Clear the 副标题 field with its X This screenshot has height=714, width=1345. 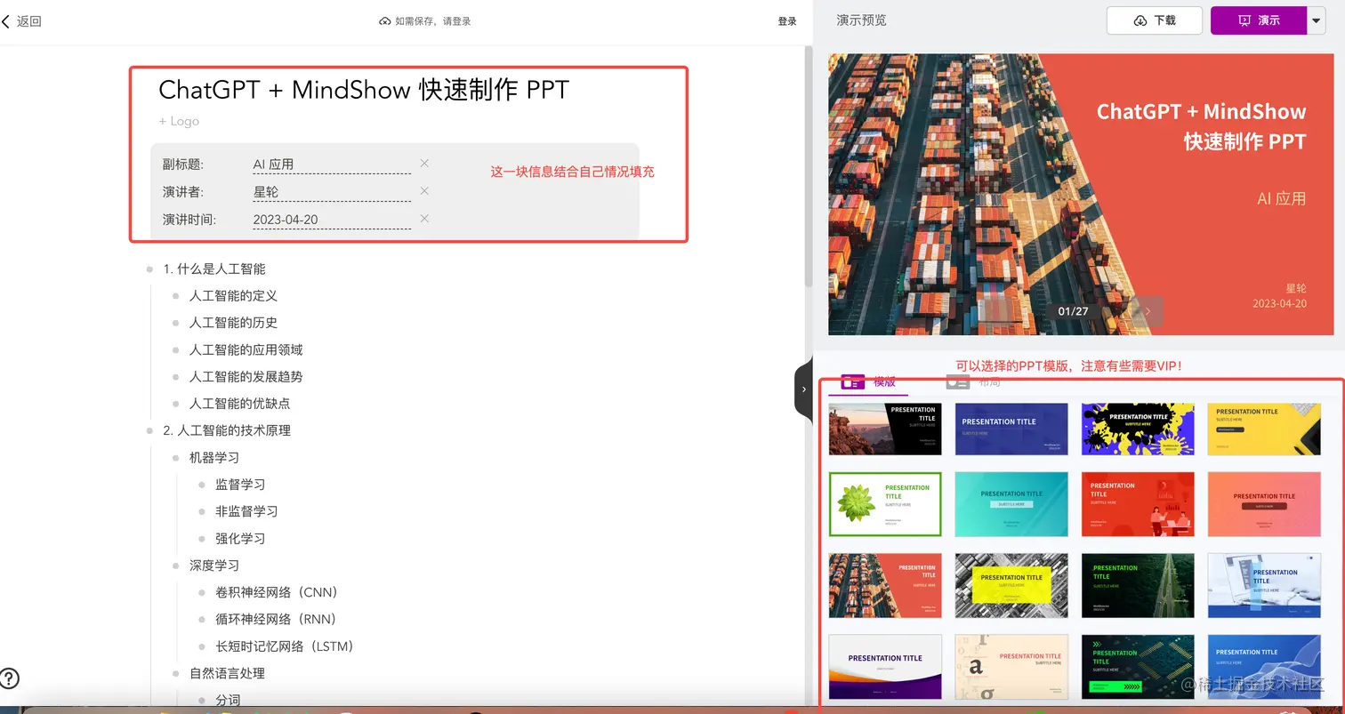(x=424, y=164)
